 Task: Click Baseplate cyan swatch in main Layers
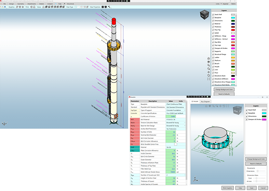click(x=233, y=18)
